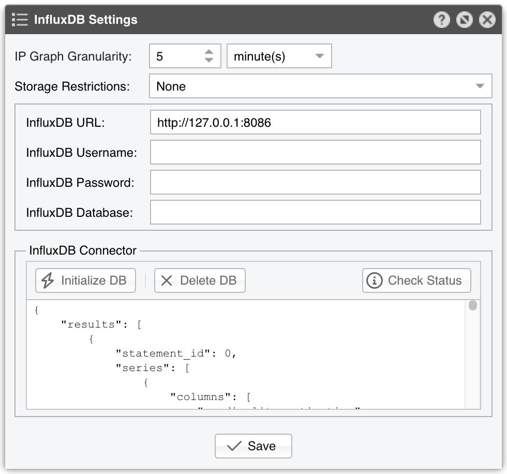Click the Save button
This screenshot has width=507, height=474.
pyautogui.click(x=253, y=446)
